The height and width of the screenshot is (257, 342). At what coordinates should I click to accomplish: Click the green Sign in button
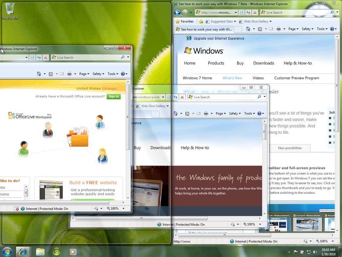(x=114, y=96)
